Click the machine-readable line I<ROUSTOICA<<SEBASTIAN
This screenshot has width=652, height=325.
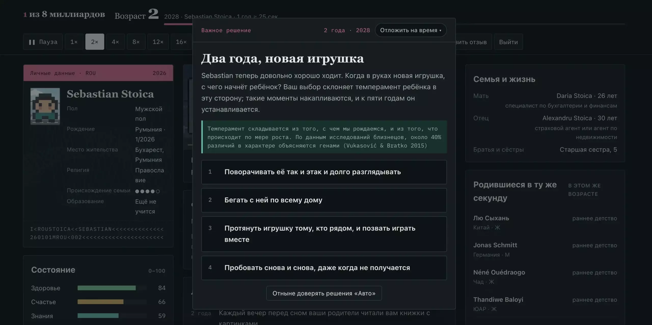tap(97, 229)
